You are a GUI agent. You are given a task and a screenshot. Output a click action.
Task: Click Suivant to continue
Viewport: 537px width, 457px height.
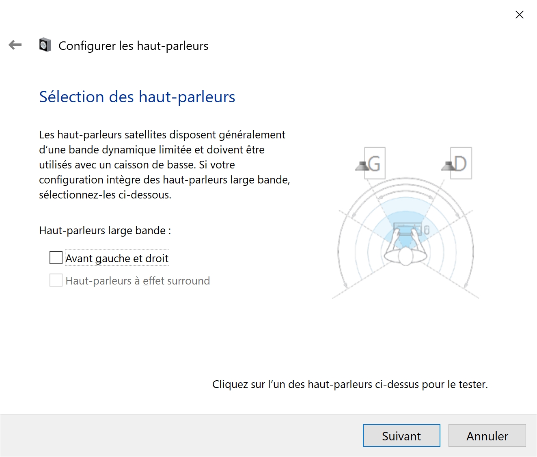pos(401,435)
